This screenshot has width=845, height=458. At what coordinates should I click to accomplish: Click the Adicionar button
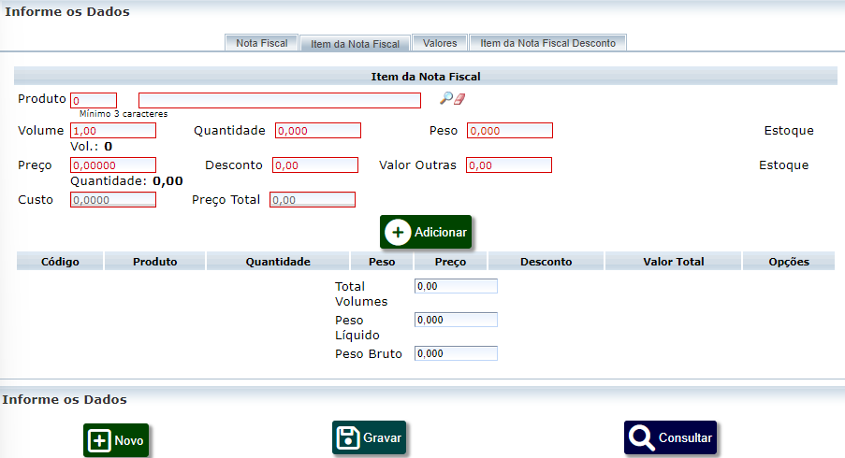point(426,232)
